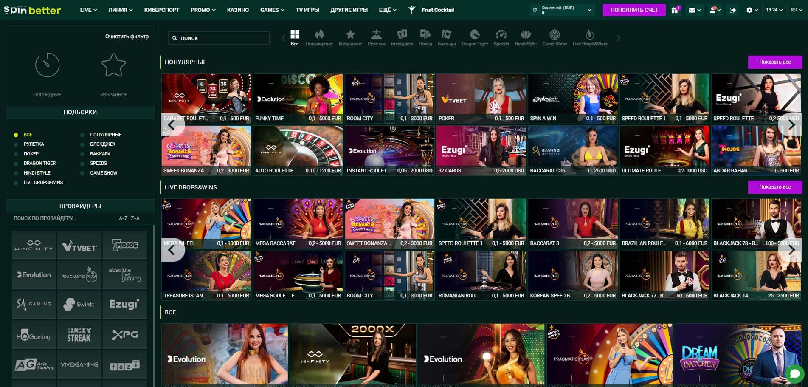Expand the PROMO menu dropdown
Screen dimensions: 808x387
pos(203,10)
